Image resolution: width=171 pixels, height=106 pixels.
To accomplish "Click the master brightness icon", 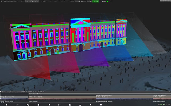I will click(70, 1).
